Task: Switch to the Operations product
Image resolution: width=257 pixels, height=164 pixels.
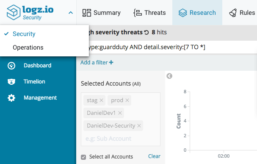Action: coord(28,47)
